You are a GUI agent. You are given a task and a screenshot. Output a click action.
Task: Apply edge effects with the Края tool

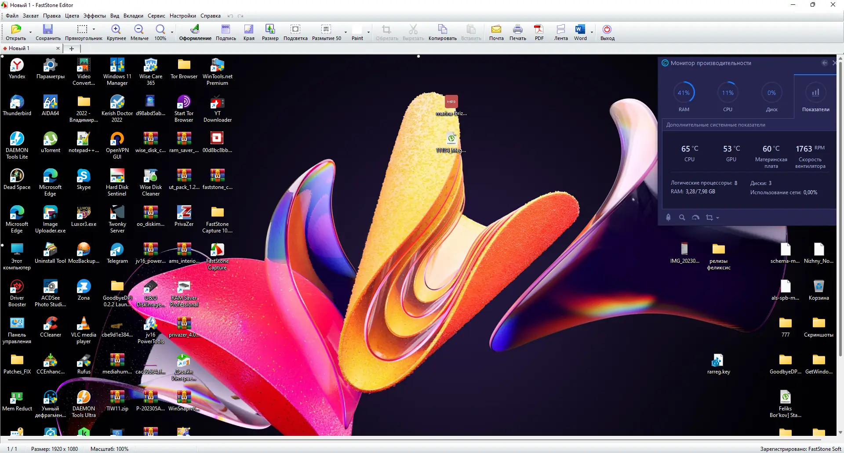(249, 32)
